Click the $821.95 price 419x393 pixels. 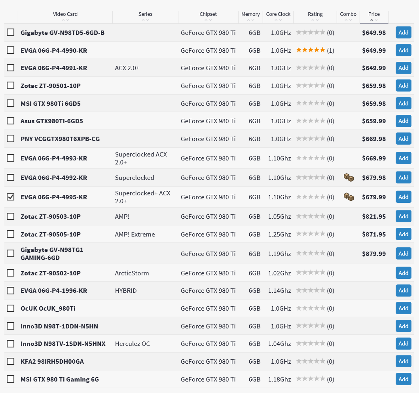374,216
